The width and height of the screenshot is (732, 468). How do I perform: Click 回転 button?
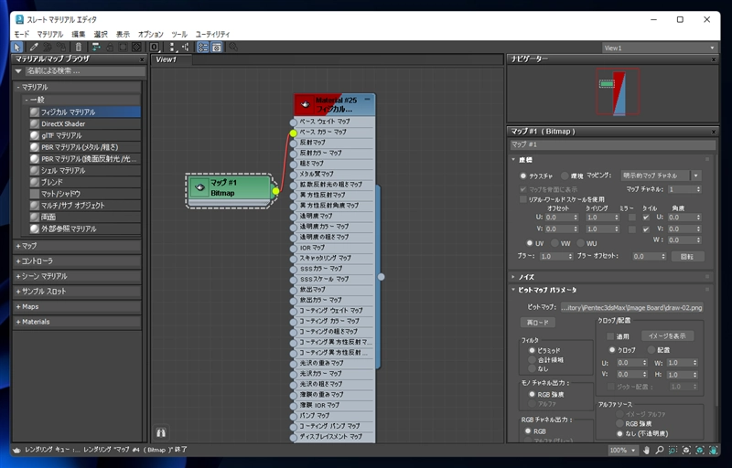(x=687, y=256)
